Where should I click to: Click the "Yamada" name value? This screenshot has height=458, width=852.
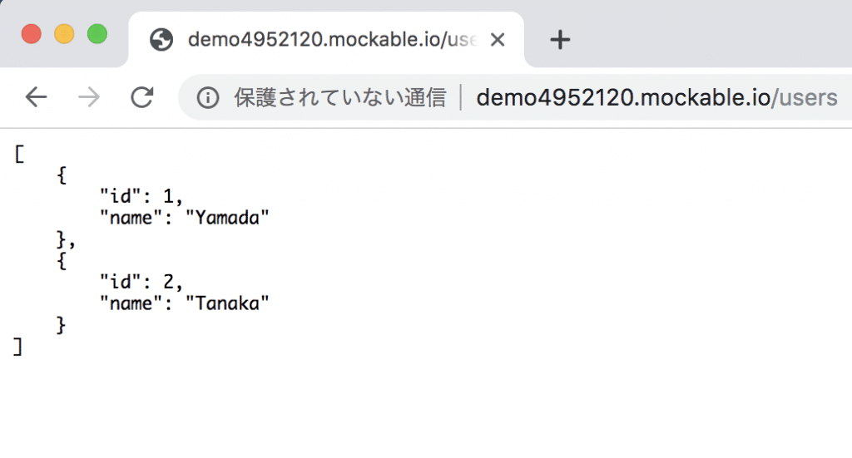(x=227, y=218)
